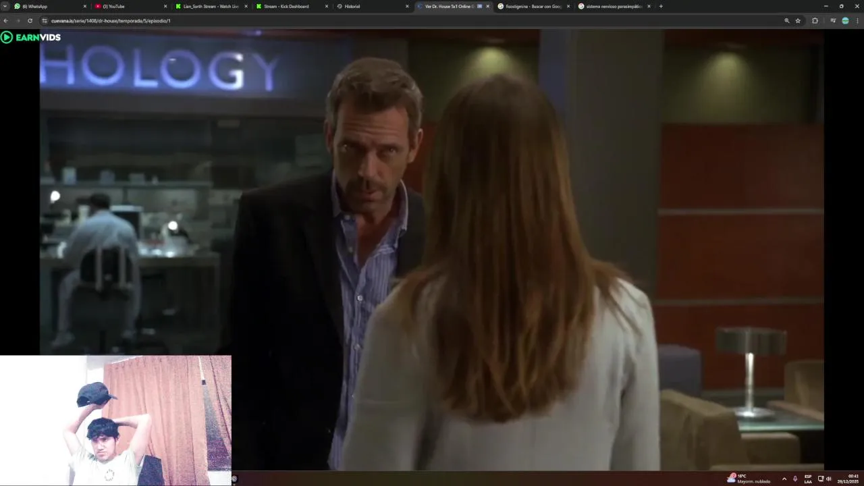Expand the tab search dropdown

click(5, 6)
